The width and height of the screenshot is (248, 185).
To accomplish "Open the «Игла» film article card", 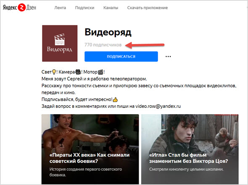I will [190, 149].
